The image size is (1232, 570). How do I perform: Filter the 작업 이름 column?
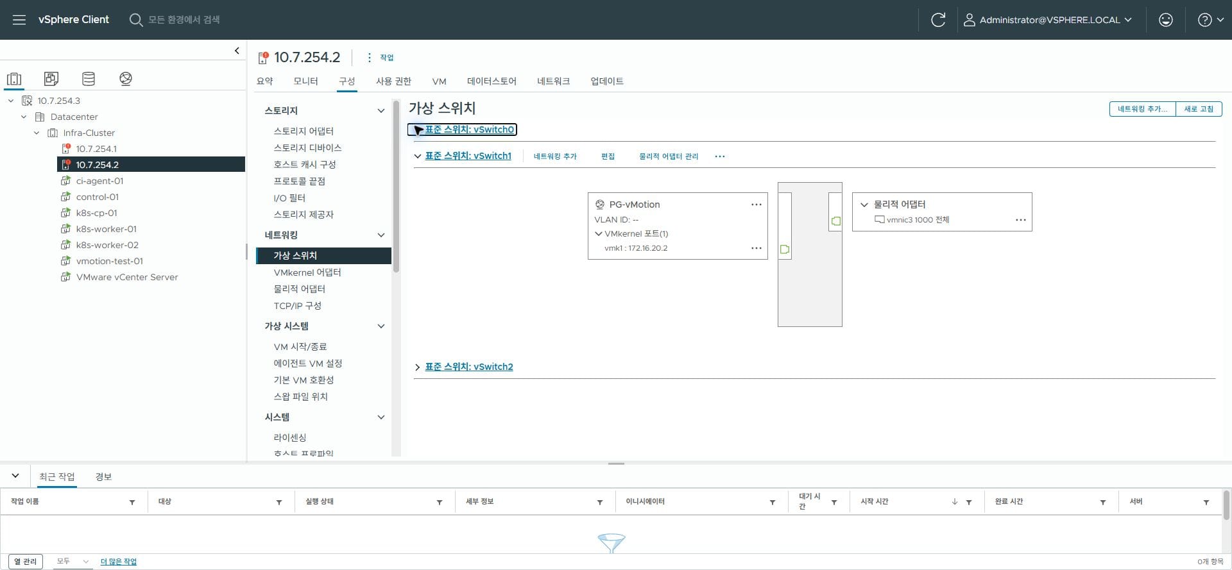(132, 502)
